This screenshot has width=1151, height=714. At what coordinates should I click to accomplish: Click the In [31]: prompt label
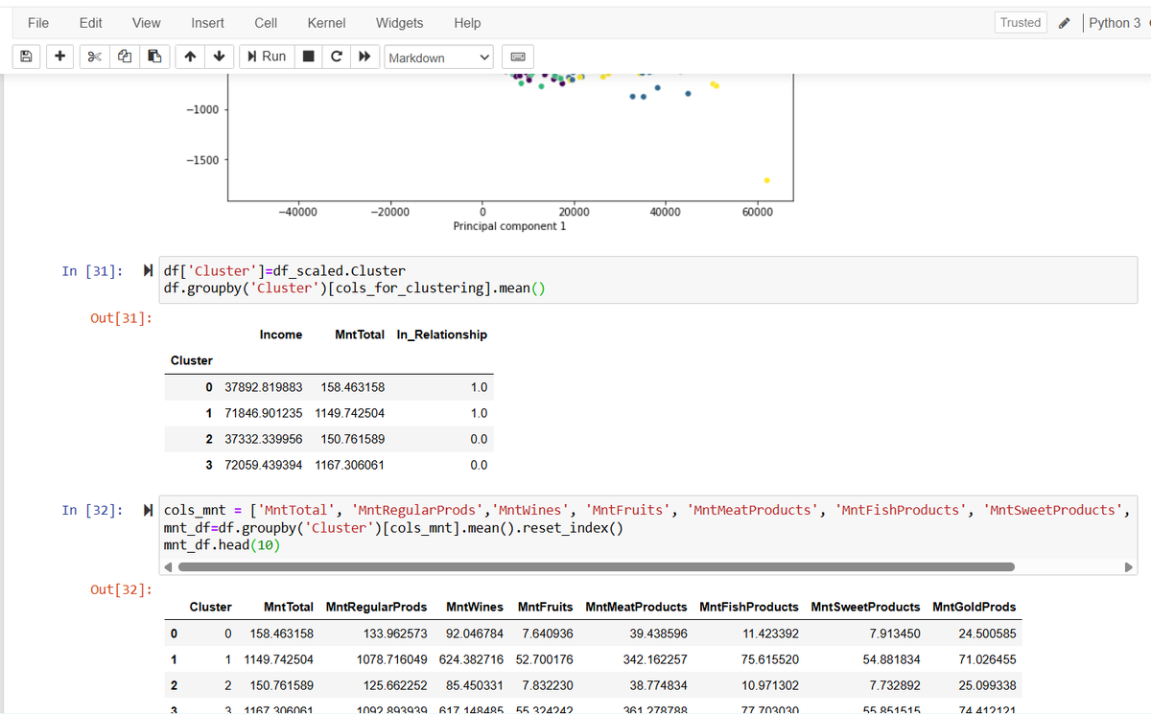(x=93, y=271)
